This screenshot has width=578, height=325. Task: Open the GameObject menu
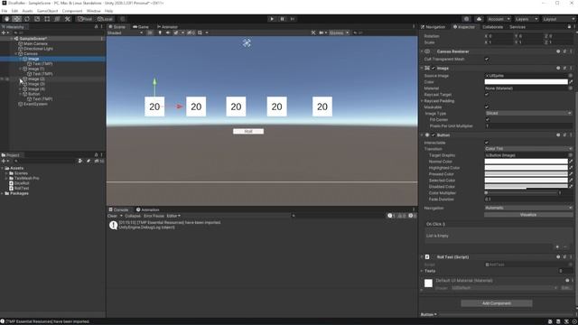pos(48,11)
